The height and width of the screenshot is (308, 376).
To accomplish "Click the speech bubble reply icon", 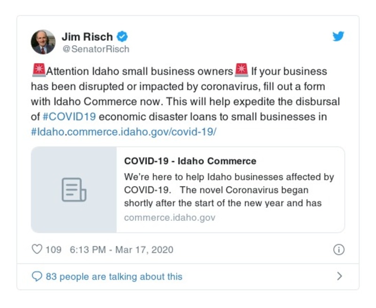I will coord(37,276).
